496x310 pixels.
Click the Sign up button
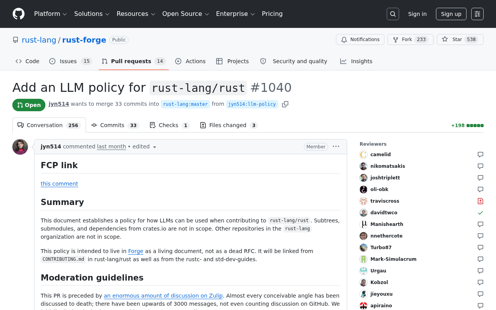pyautogui.click(x=451, y=14)
